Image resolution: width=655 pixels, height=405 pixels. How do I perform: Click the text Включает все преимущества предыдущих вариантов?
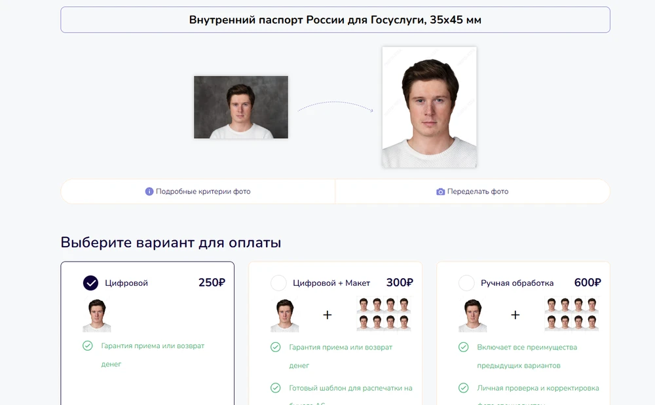tap(527, 356)
